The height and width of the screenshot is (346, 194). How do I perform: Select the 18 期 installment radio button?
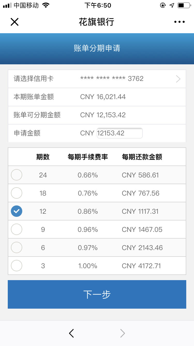coord(17,193)
